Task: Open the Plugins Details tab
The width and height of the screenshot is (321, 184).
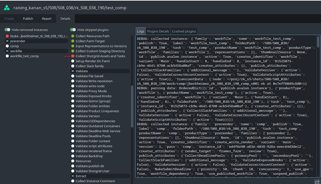Action: [158, 31]
